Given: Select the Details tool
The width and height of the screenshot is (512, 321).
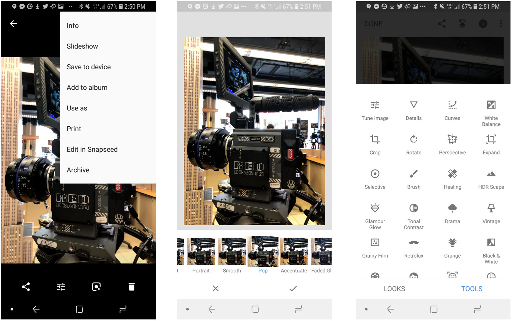Looking at the screenshot, I should (414, 110).
